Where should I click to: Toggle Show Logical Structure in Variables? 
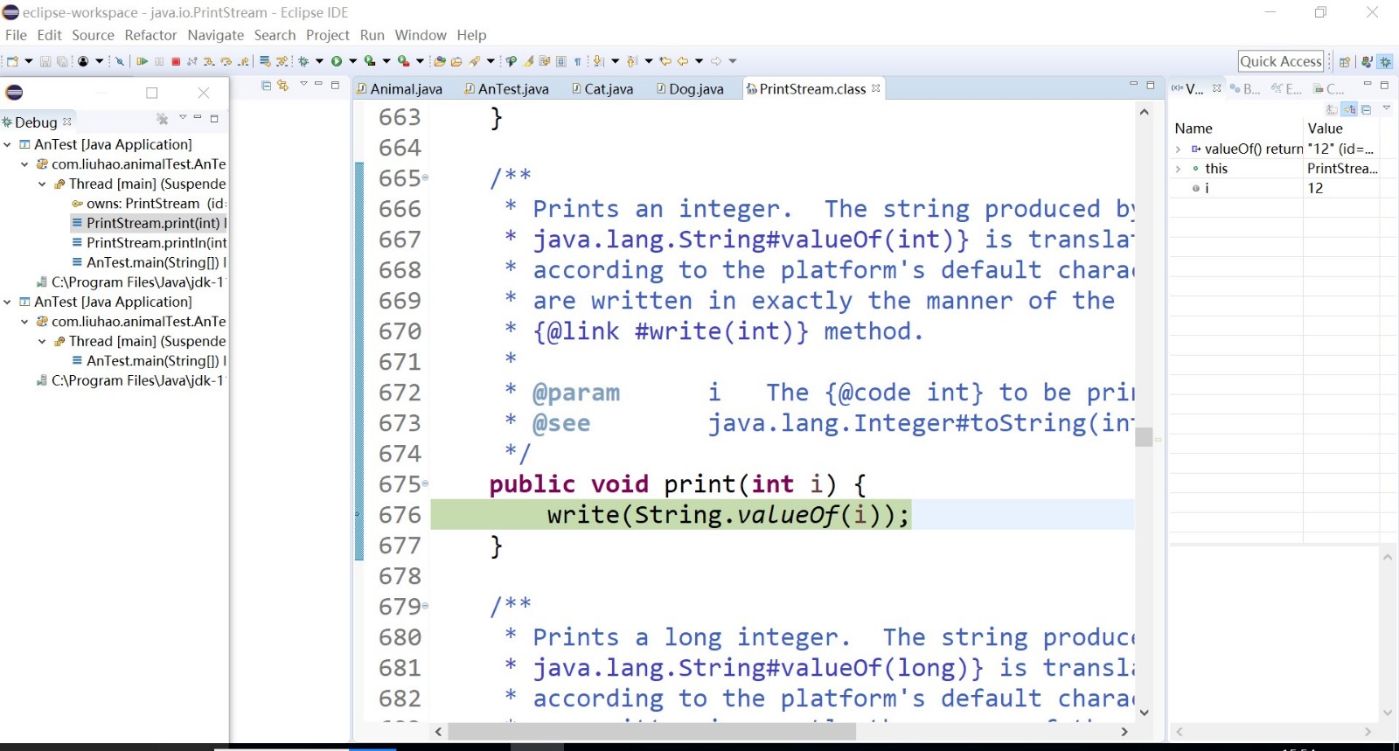[x=1350, y=109]
